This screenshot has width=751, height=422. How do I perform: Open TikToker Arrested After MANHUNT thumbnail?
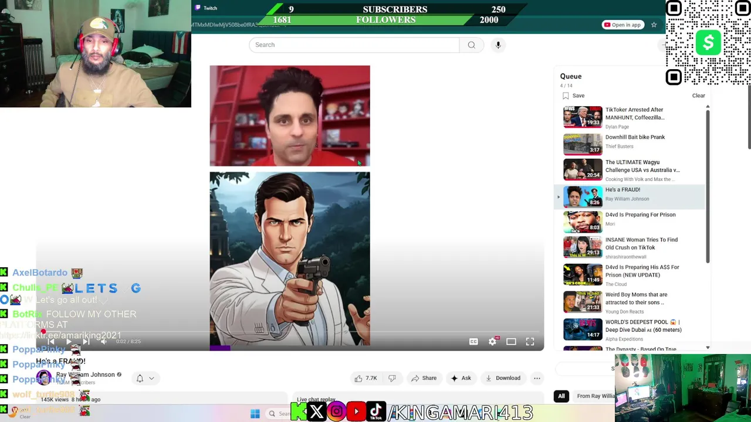click(583, 117)
